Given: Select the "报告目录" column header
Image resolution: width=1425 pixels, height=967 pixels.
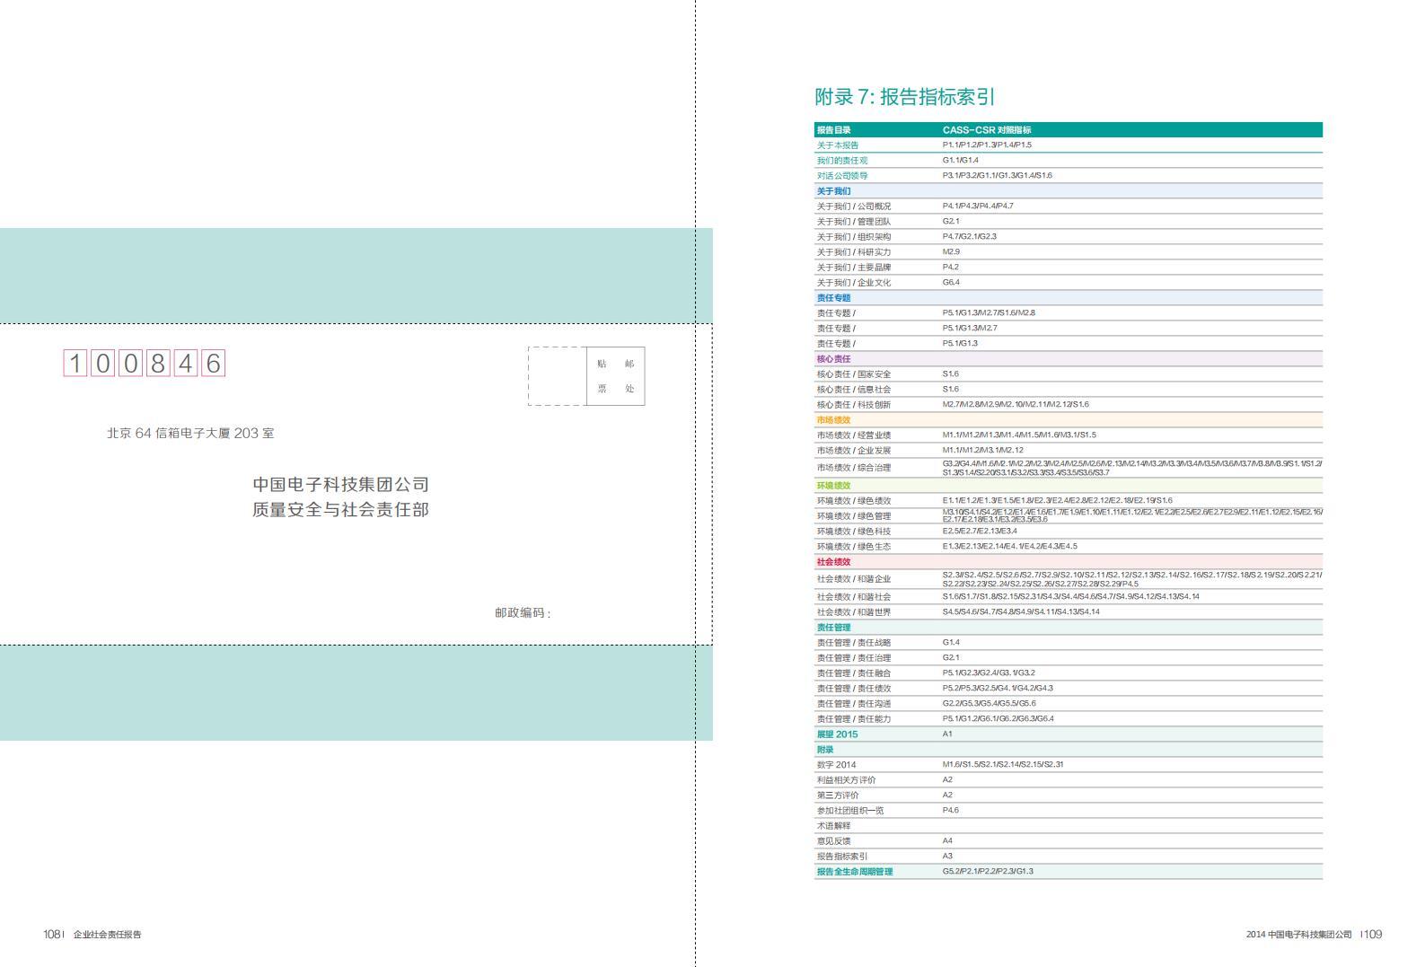Looking at the screenshot, I should (833, 130).
